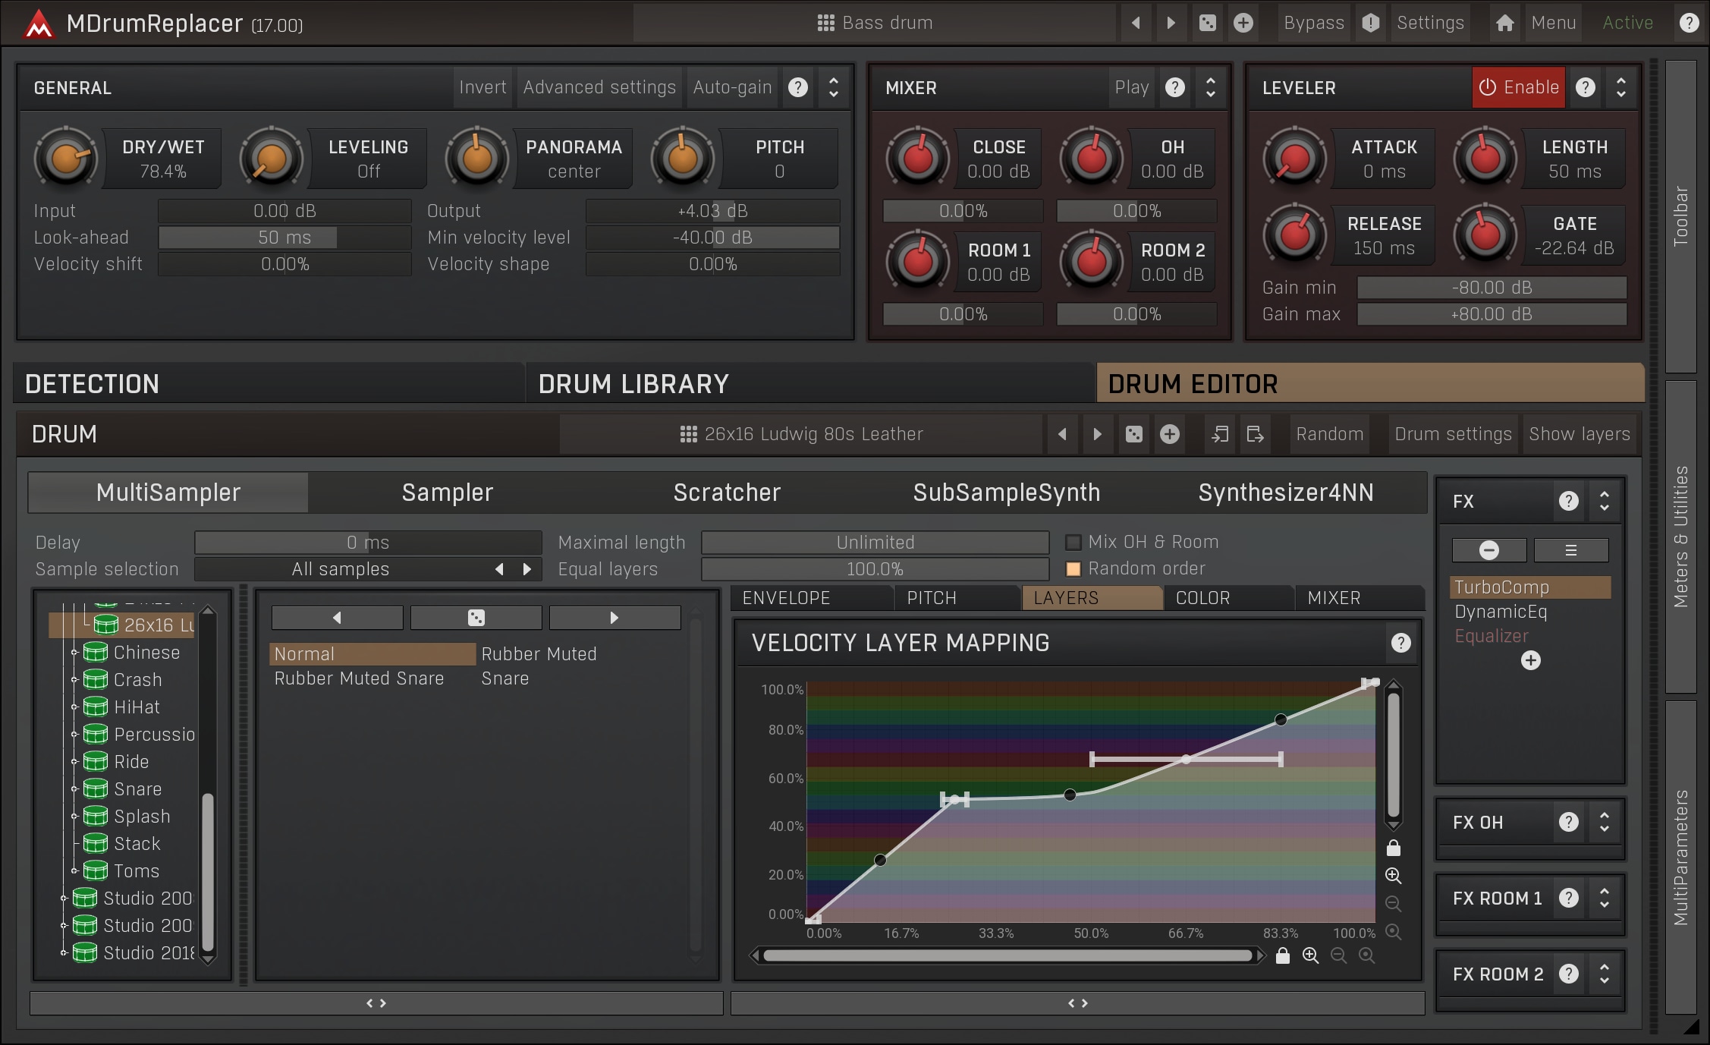This screenshot has width=1710, height=1045.
Task: Click the Velocity Layer Mapping help icon
Action: (1400, 643)
